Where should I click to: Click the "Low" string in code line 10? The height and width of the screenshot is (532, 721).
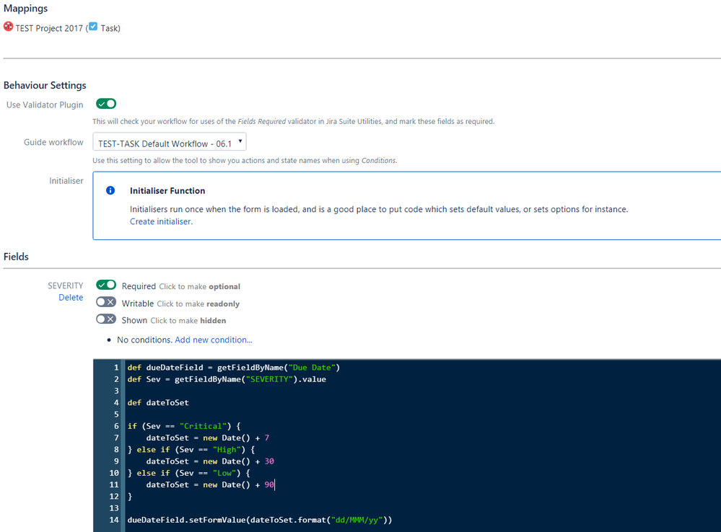(x=224, y=473)
